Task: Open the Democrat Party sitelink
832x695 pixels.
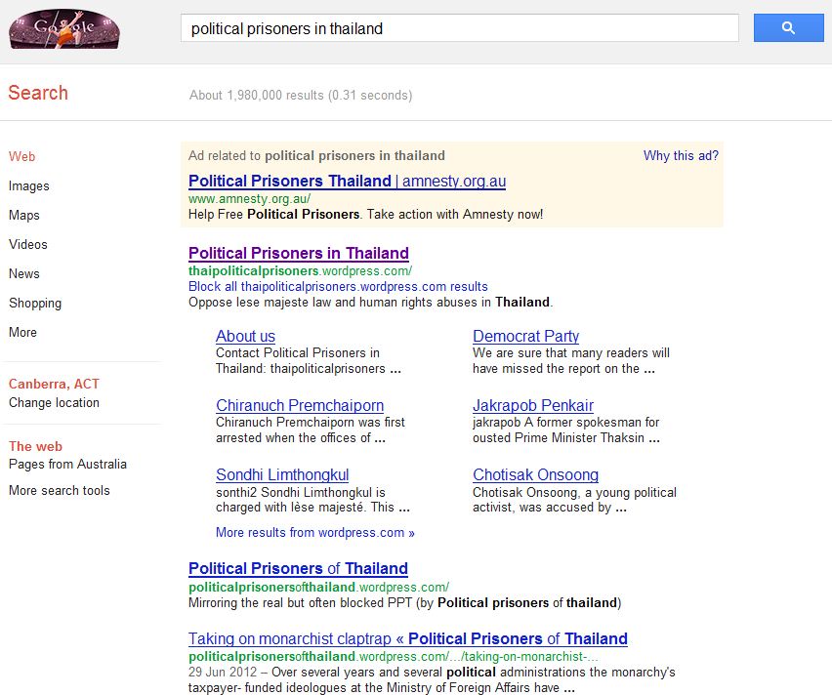Action: coord(525,336)
